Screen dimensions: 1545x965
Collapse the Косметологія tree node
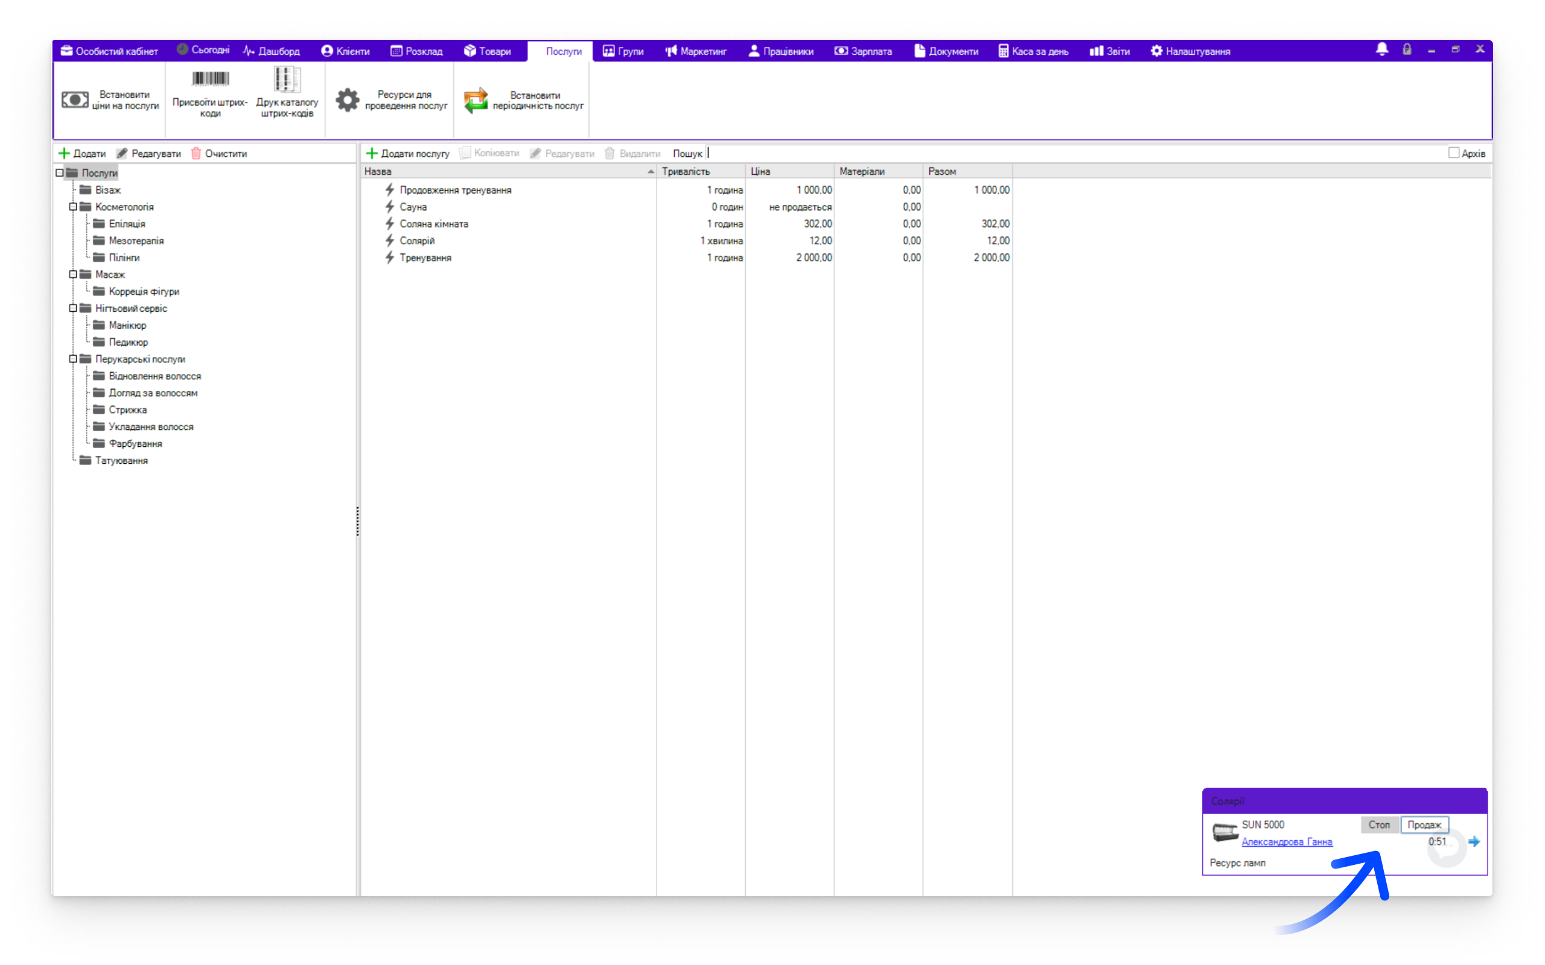click(x=73, y=207)
